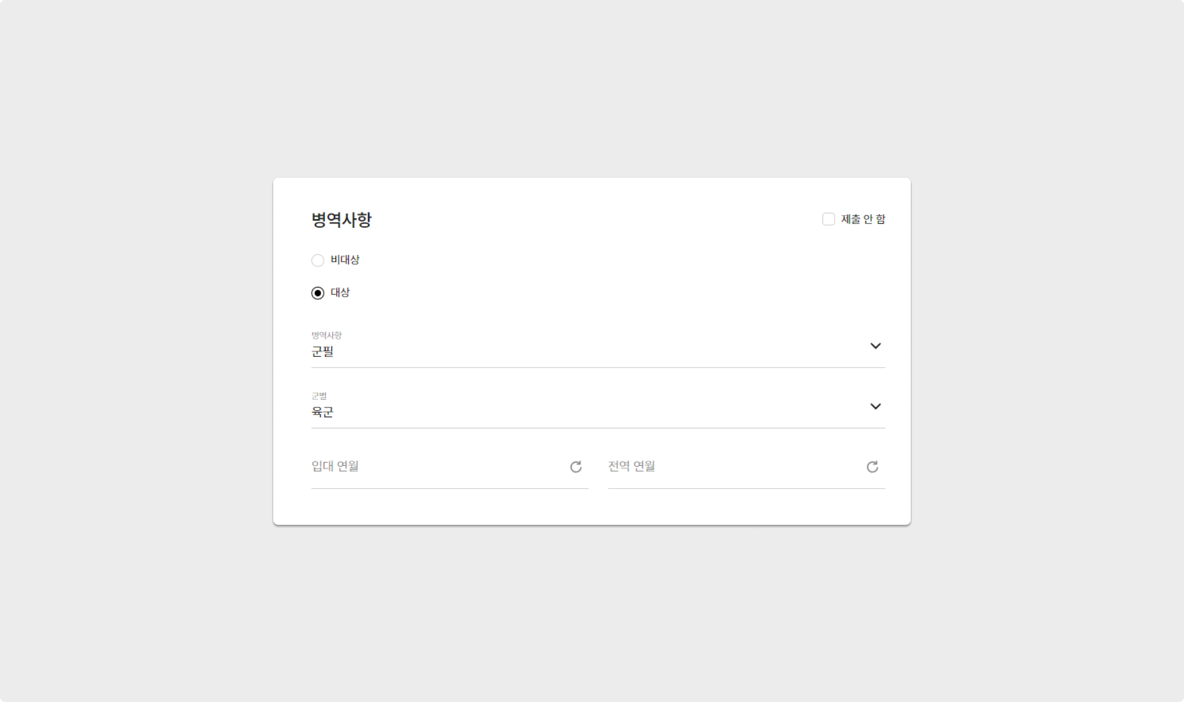Viewport: 1184px width, 702px height.
Task: Focus the 입대 연월 input field
Action: pos(436,467)
